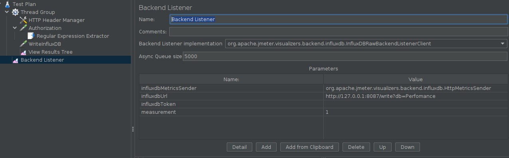Click the Backend Listener graph icon
This screenshot has height=158, width=509.
[x=16, y=60]
